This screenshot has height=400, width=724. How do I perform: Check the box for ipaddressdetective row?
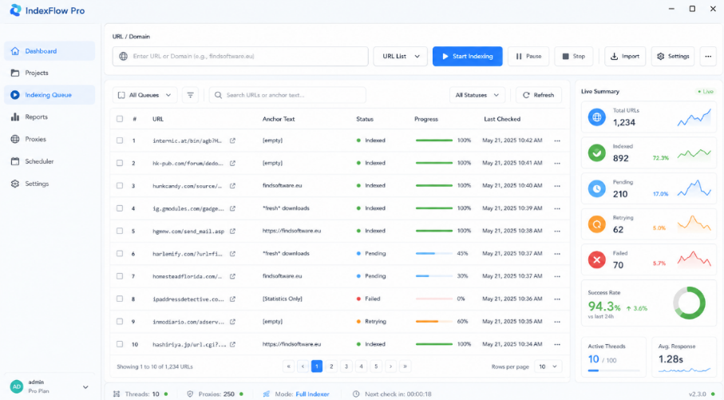click(x=120, y=299)
